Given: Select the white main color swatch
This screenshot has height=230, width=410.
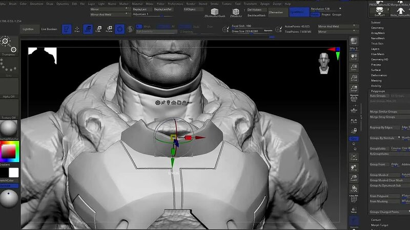Looking at the screenshot, I should 14,172.
